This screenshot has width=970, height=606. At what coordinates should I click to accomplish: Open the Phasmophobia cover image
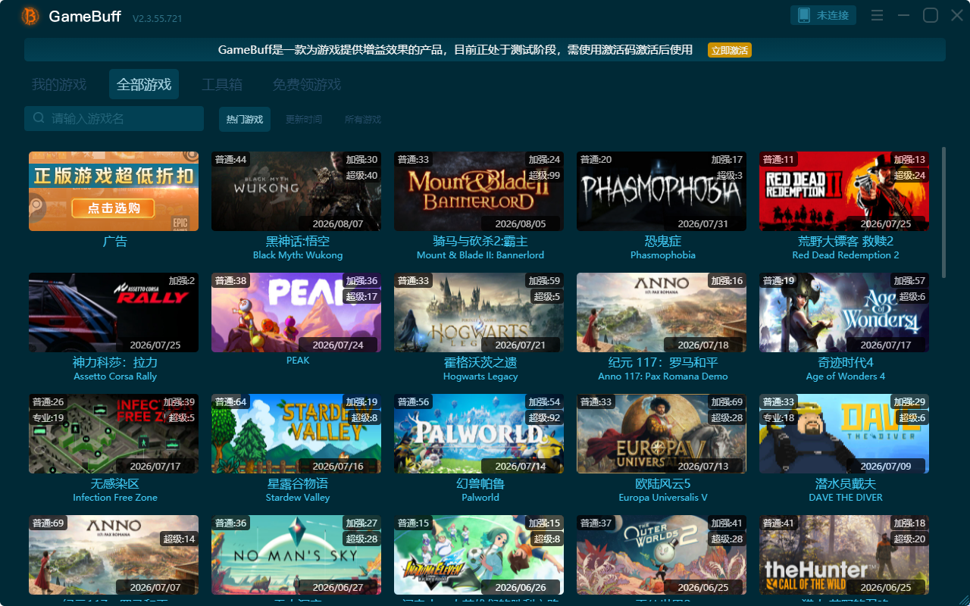(662, 191)
